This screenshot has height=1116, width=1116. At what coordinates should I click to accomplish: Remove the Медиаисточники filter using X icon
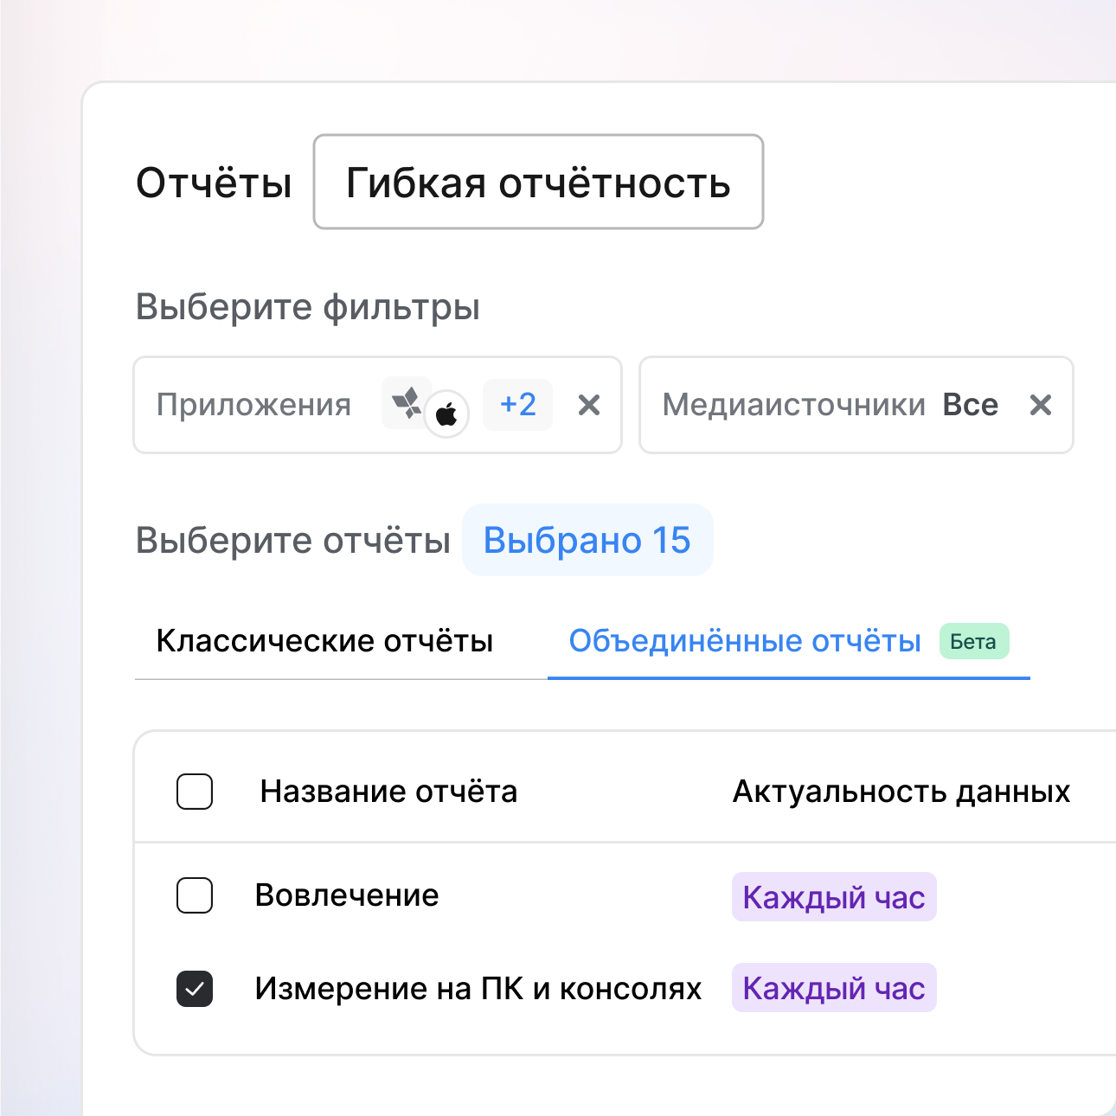click(x=1041, y=405)
